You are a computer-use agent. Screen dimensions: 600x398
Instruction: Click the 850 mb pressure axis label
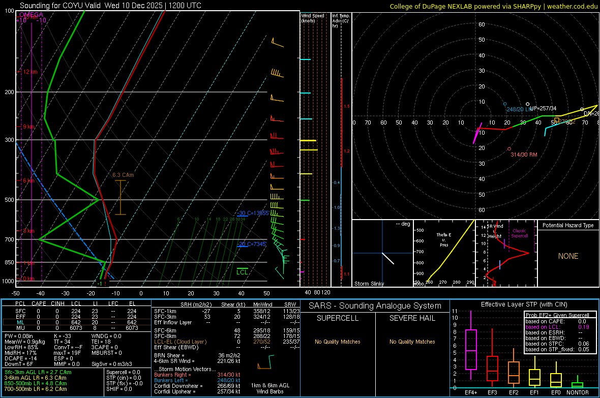[10, 262]
